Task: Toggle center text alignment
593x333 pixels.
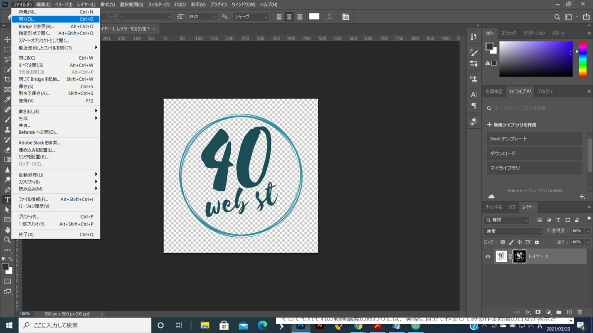Action: 289,17
